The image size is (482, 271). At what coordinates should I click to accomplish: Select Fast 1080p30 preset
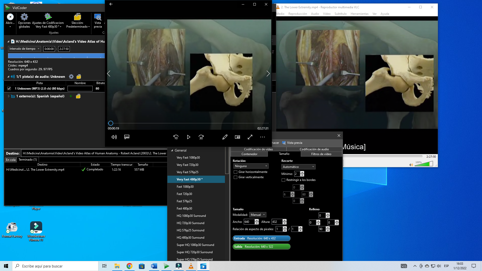coord(185,187)
